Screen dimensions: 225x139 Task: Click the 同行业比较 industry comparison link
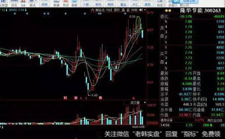coord(214,120)
